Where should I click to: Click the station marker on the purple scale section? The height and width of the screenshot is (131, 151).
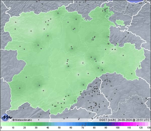tap(113, 124)
